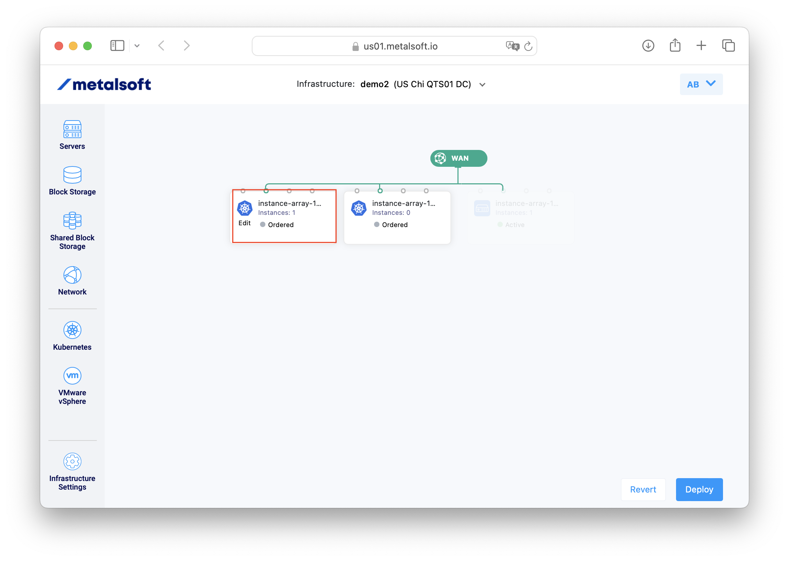Expand the infrastructure selector chevron

482,85
